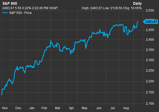Click the 0.22% percent change figure
This screenshot has width=159, height=112.
point(22,8)
